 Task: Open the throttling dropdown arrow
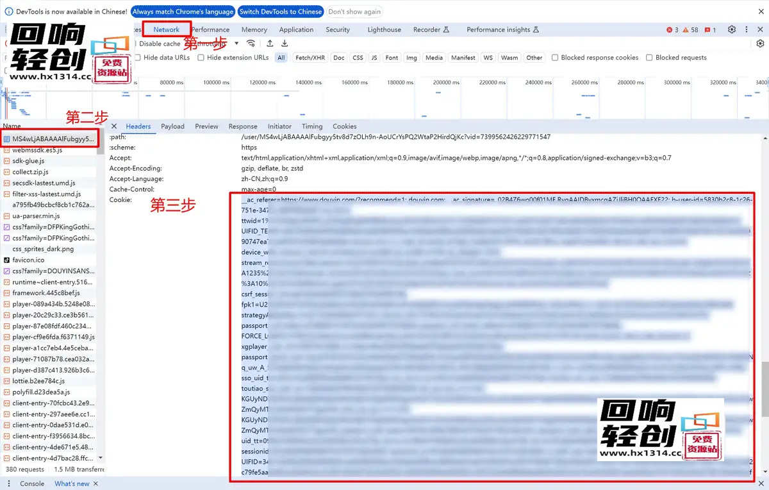[236, 44]
